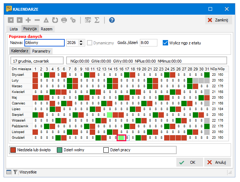The width and height of the screenshot is (240, 182).
Task: Maximize the KALENDARZE window
Action: [x=210, y=9]
